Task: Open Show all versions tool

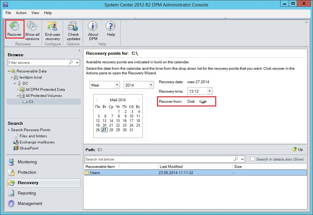Action: pyautogui.click(x=32, y=27)
